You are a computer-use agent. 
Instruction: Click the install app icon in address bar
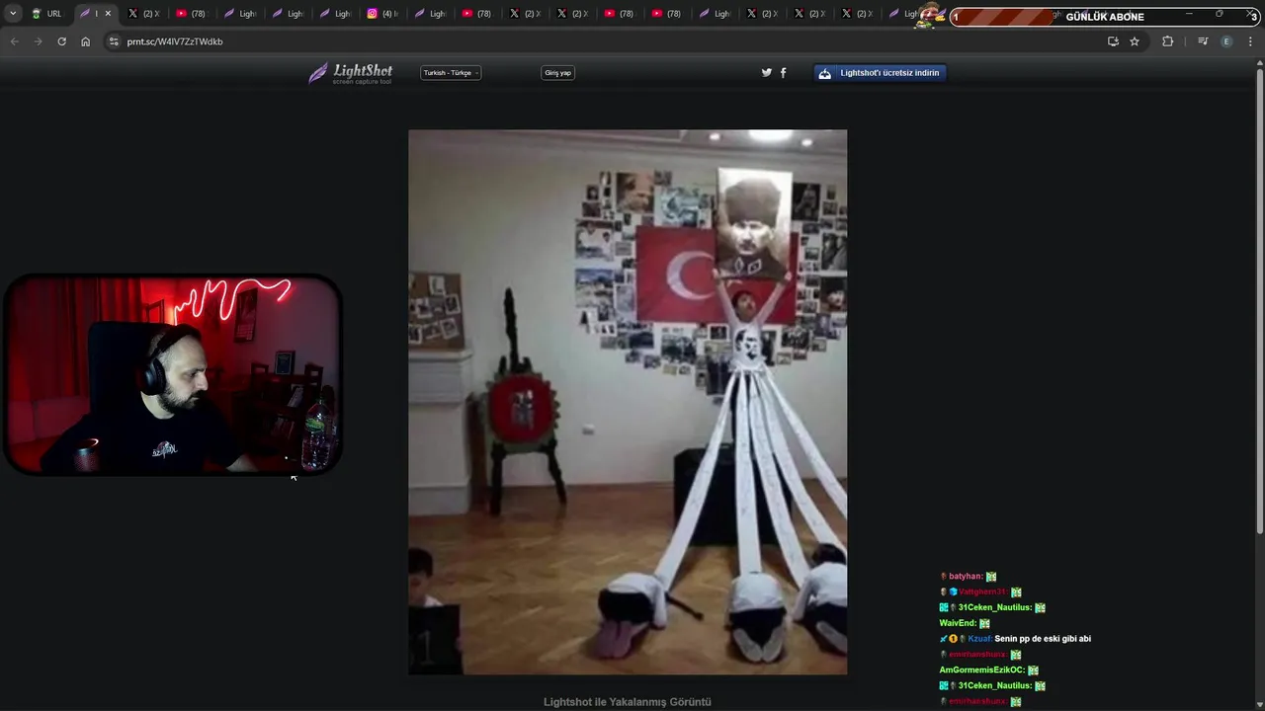tap(1113, 41)
